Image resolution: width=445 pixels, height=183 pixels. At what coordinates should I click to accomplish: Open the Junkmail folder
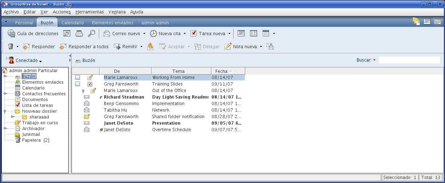tap(31, 134)
